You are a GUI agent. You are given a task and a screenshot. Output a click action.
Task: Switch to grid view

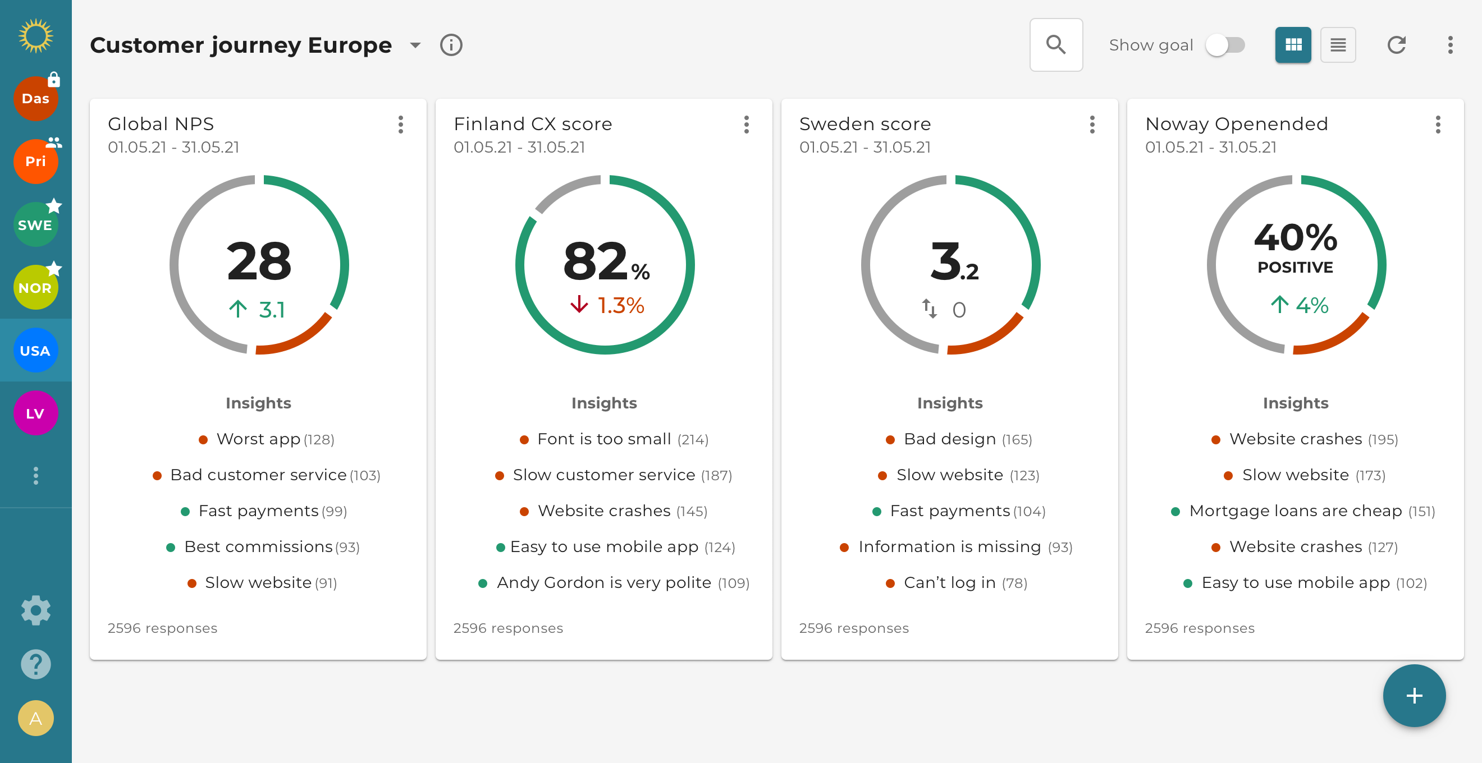pos(1293,45)
